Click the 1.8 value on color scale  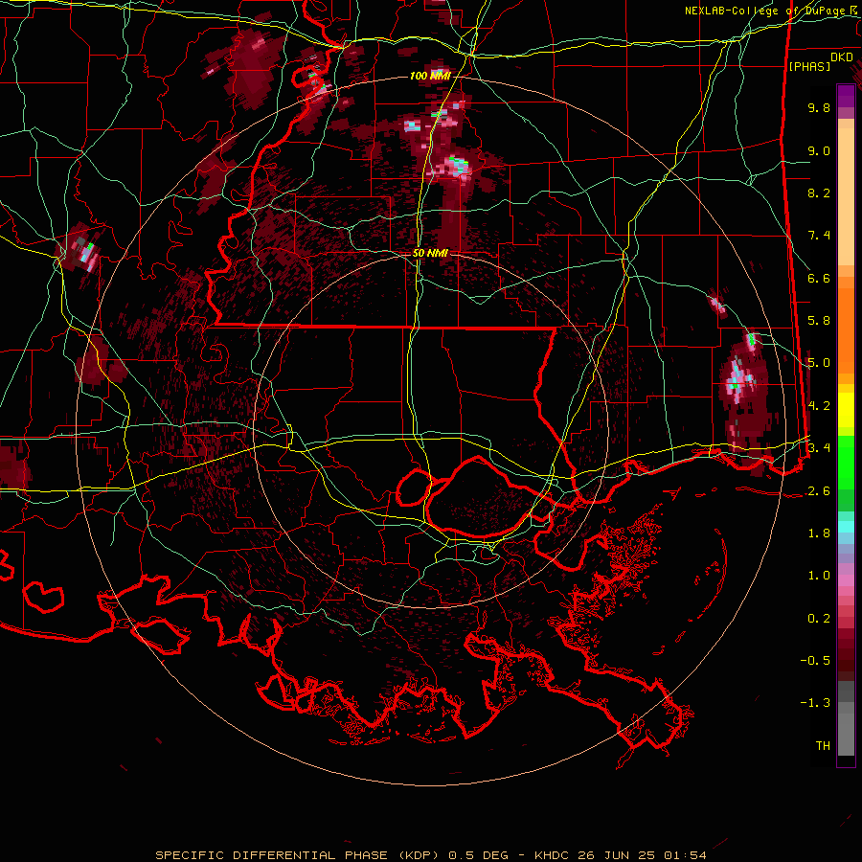[x=819, y=533]
